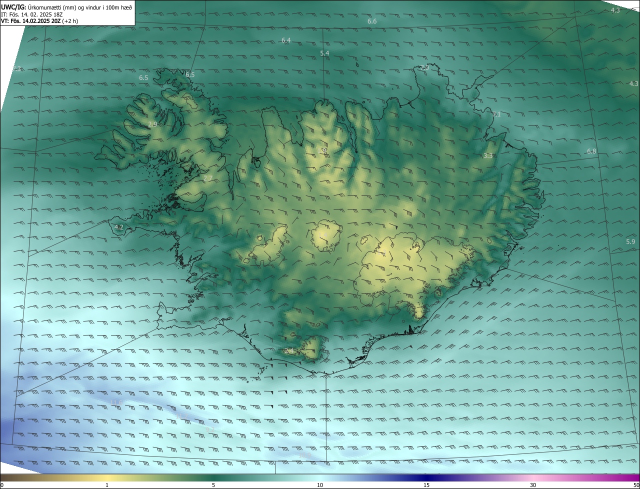Image resolution: width=640 pixels, height=489 pixels.
Task: Click the 5 tick on the color scale
Action: [x=213, y=485]
